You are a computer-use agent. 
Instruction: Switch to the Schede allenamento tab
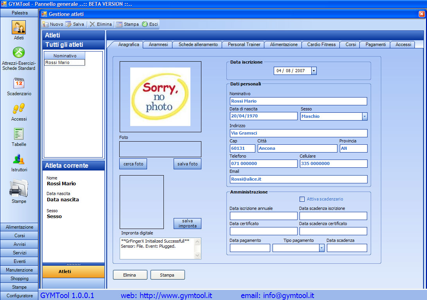198,44
